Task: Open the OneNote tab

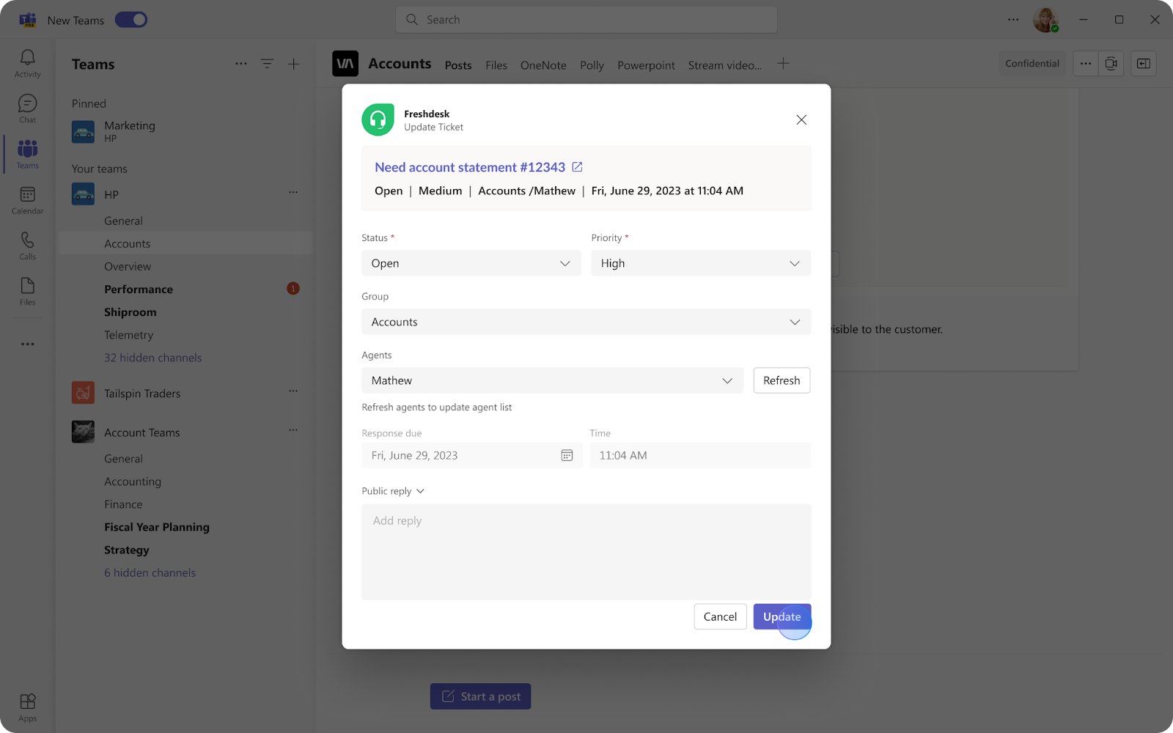Action: click(x=543, y=65)
